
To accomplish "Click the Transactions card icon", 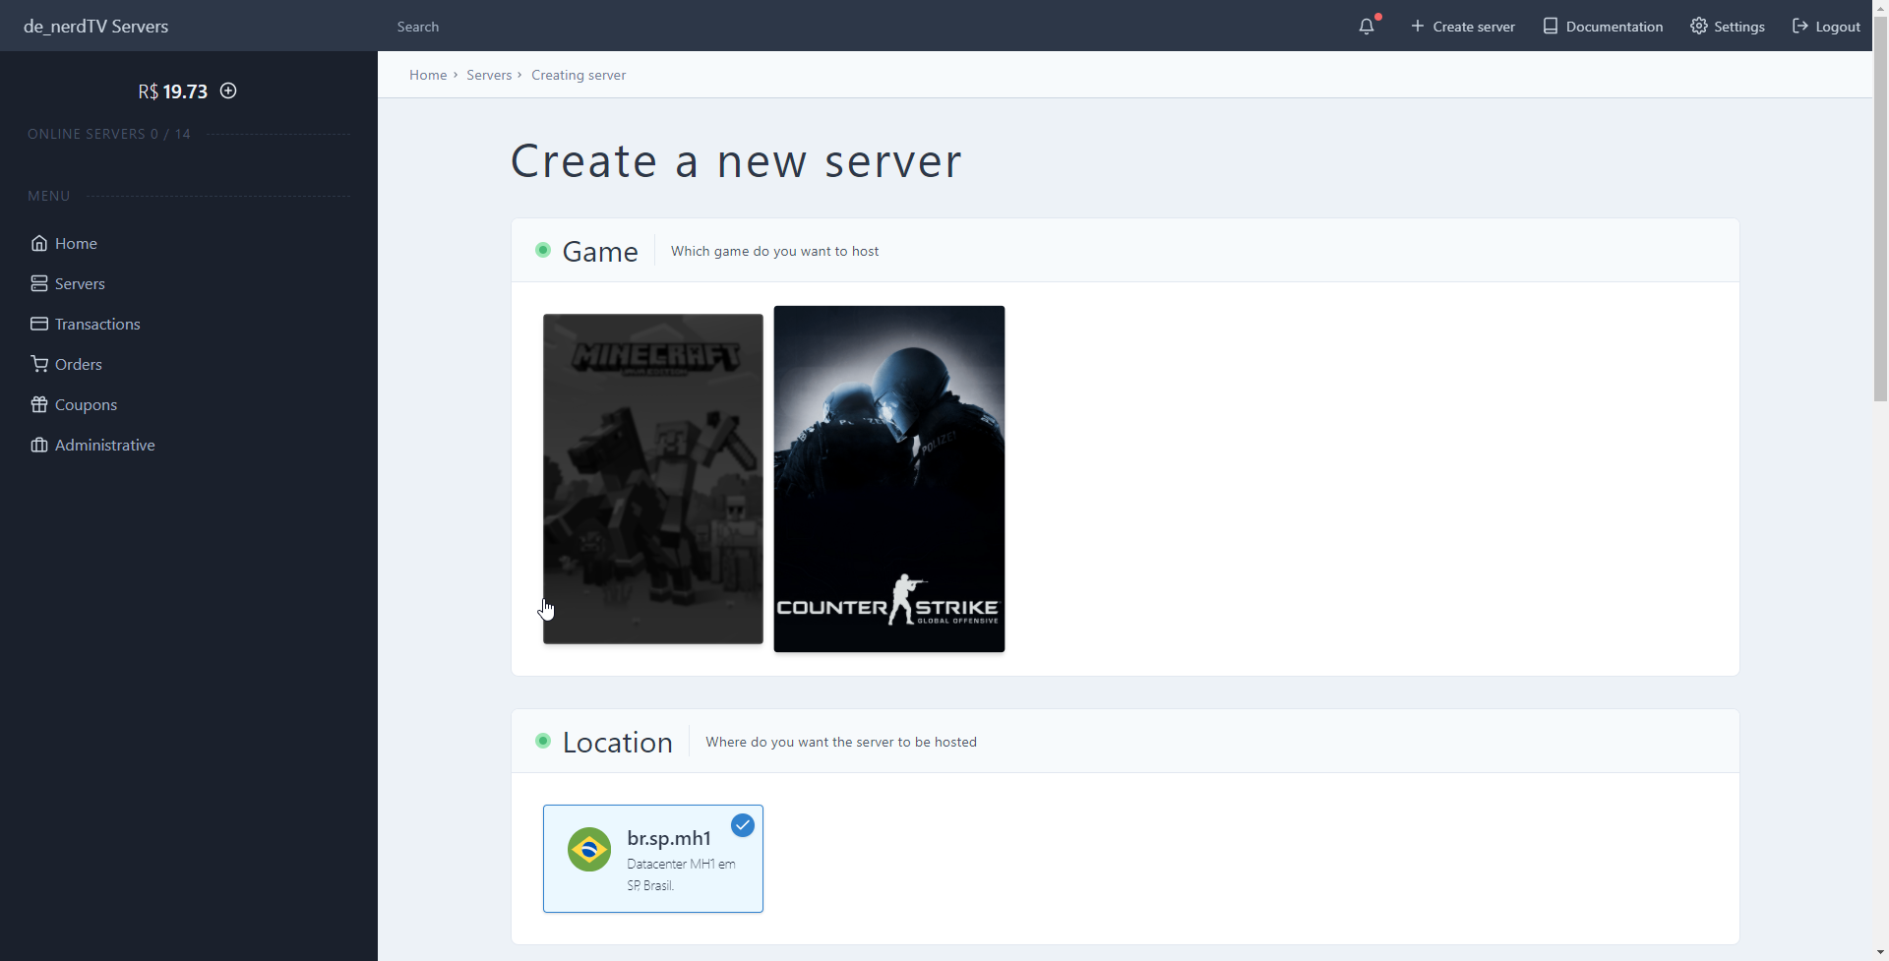I will tap(39, 324).
